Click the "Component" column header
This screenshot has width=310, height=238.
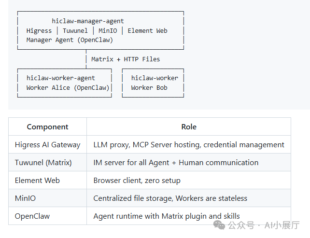click(47, 127)
